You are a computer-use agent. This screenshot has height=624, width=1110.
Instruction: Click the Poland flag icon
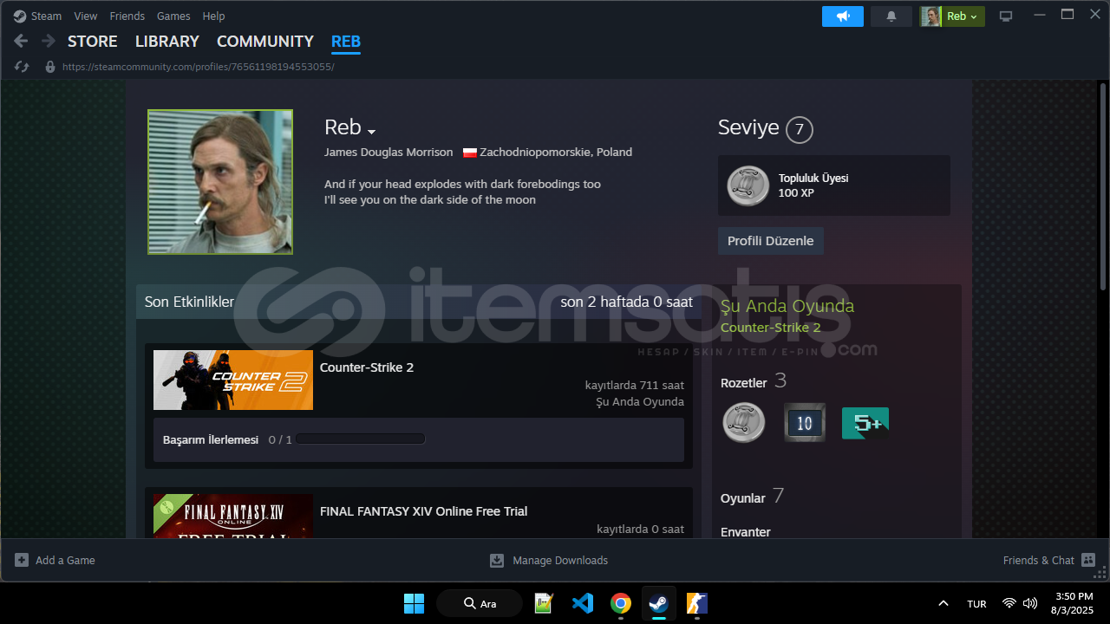470,153
